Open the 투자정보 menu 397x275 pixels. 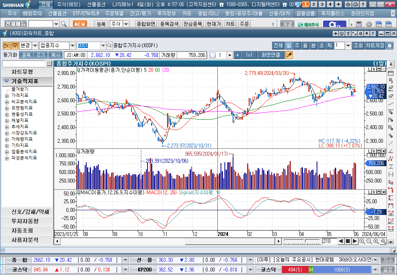coord(167,13)
